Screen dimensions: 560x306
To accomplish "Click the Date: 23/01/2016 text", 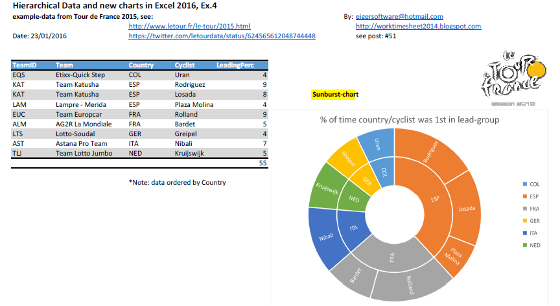I will 40,36.
